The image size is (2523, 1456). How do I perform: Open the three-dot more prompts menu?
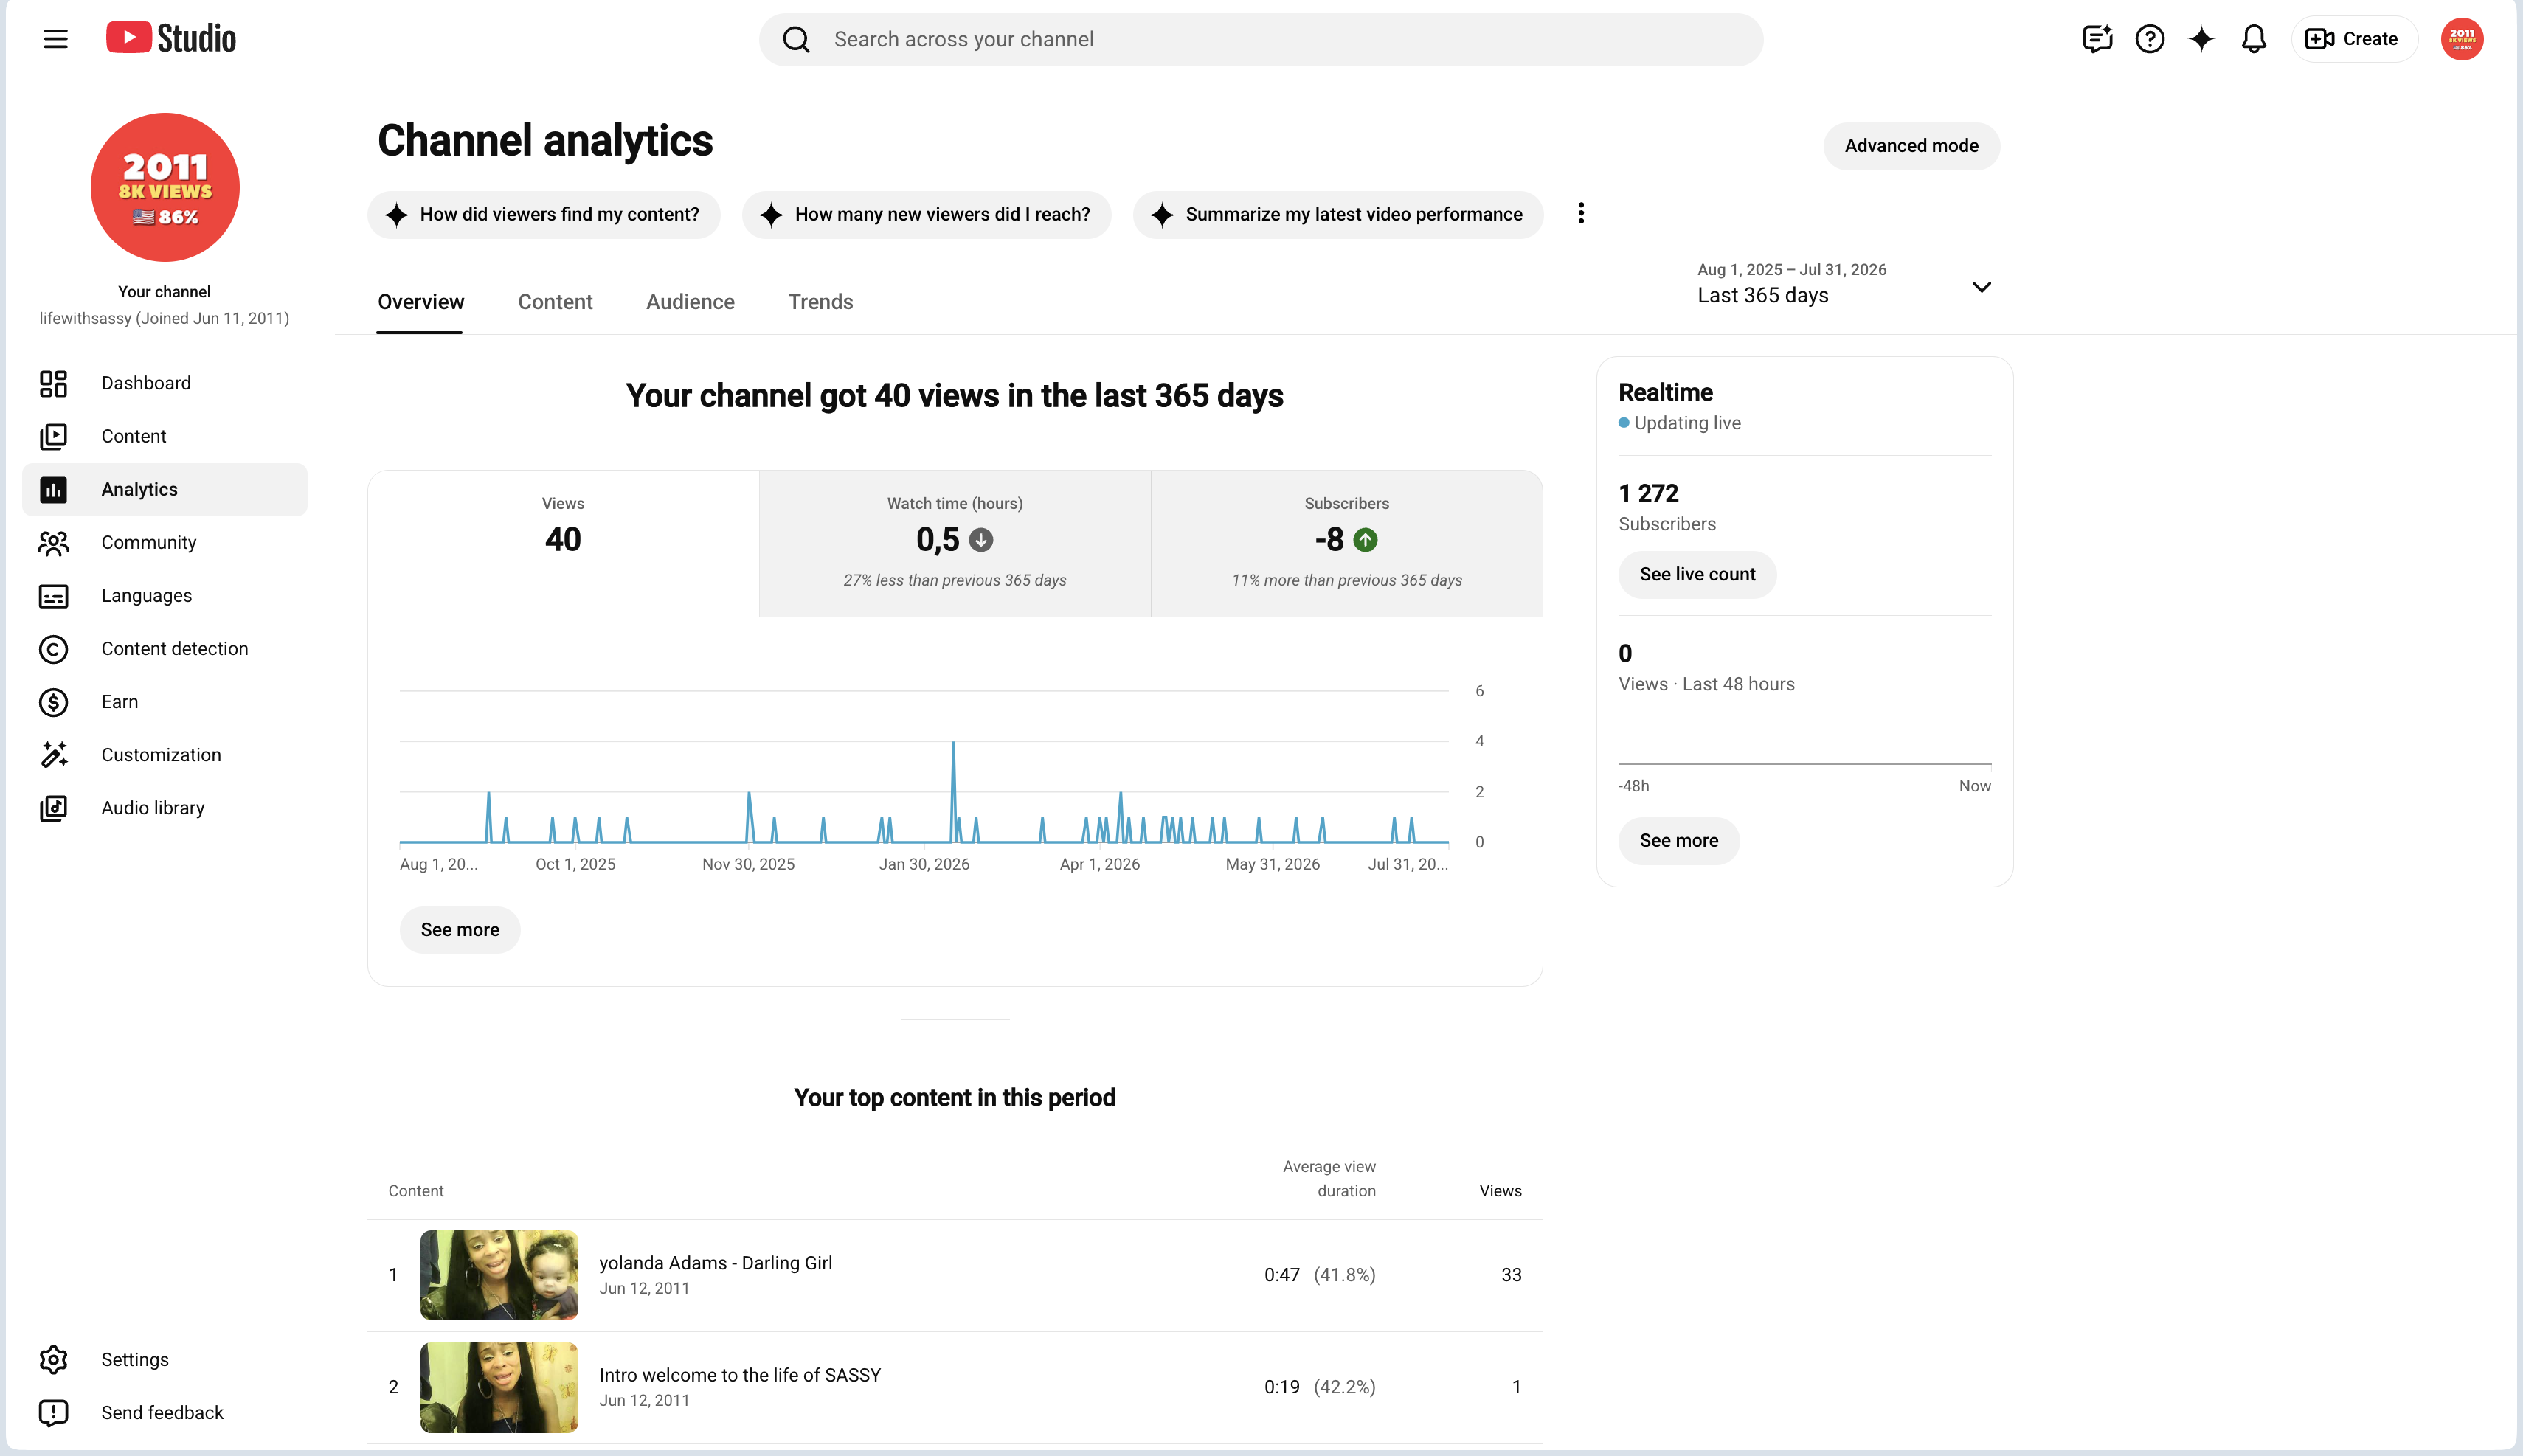tap(1580, 213)
